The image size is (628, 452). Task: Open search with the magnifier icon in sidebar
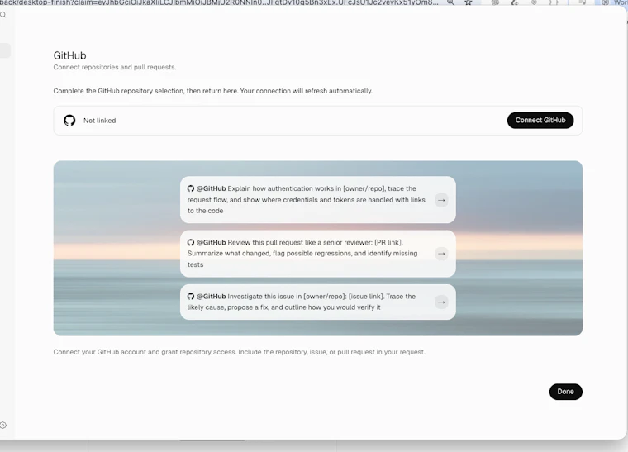click(2, 15)
